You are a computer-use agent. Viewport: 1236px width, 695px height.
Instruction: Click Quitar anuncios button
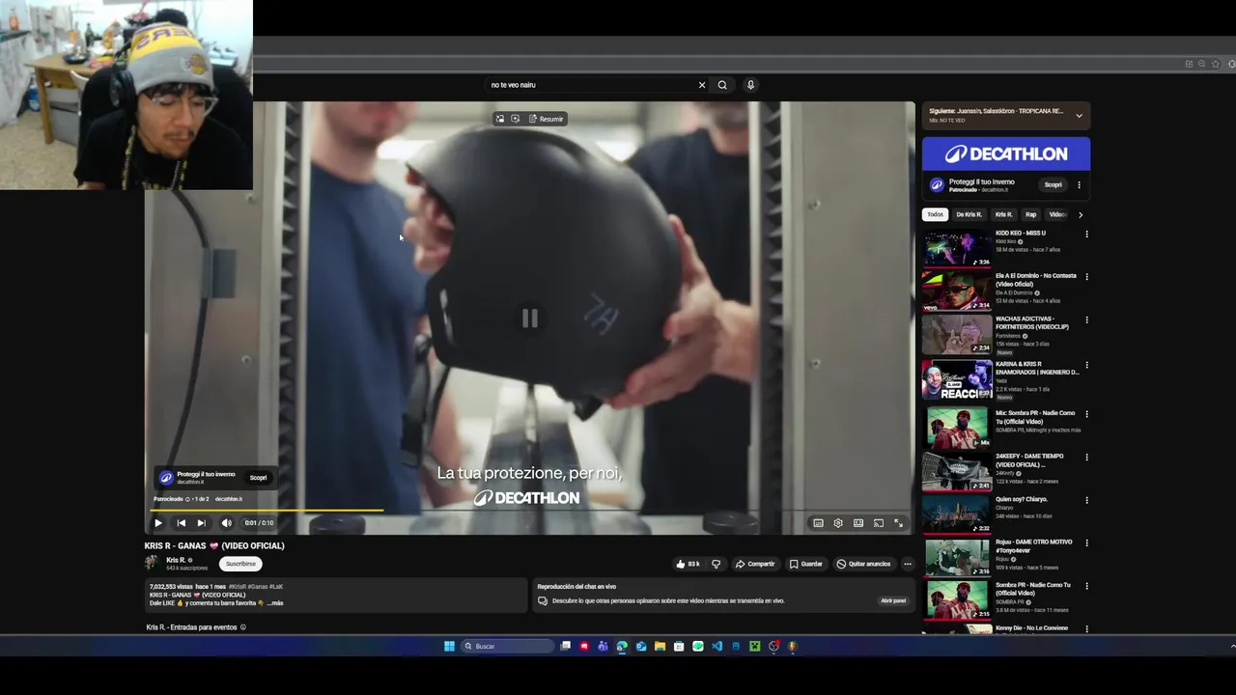pos(864,564)
